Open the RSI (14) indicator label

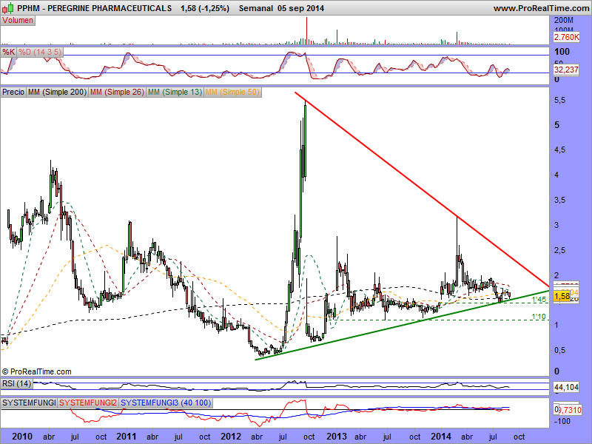coord(16,384)
